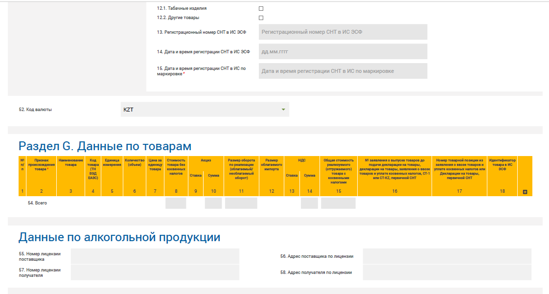Click the add row plus icon in goods table
Viewport: 549px width, 294px height.
525,192
